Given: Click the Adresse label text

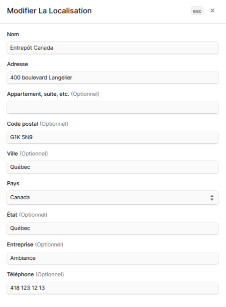Looking at the screenshot, I should [17, 64].
